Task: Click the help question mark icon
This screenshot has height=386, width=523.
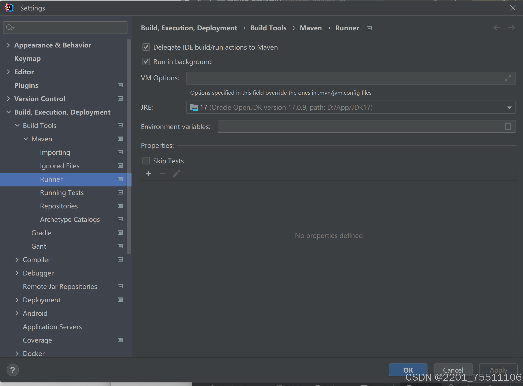Action: pos(12,370)
